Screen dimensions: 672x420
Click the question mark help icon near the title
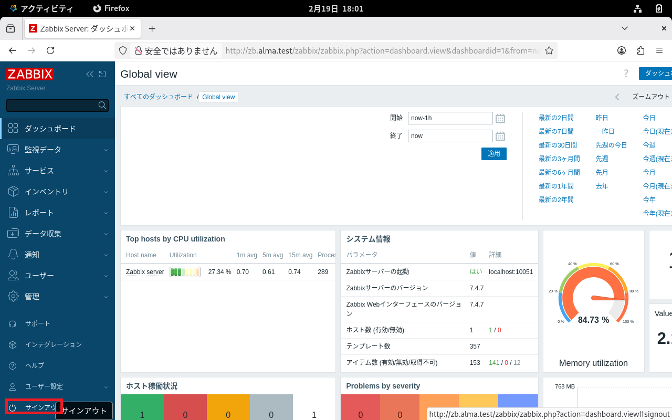(x=626, y=73)
